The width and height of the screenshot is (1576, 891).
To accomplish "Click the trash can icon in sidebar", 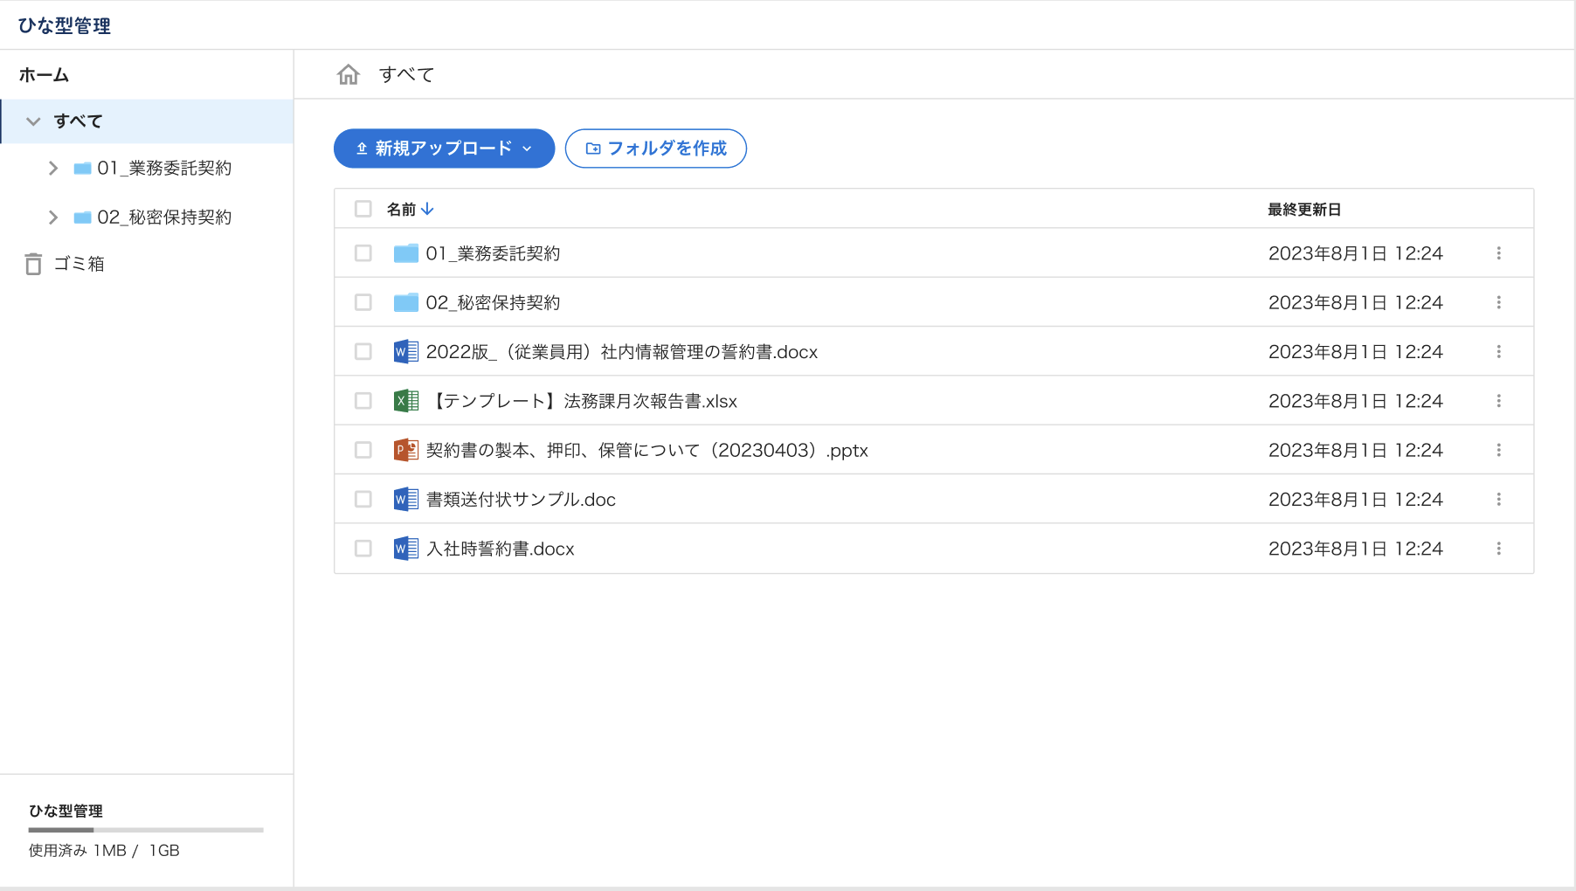I will [33, 264].
